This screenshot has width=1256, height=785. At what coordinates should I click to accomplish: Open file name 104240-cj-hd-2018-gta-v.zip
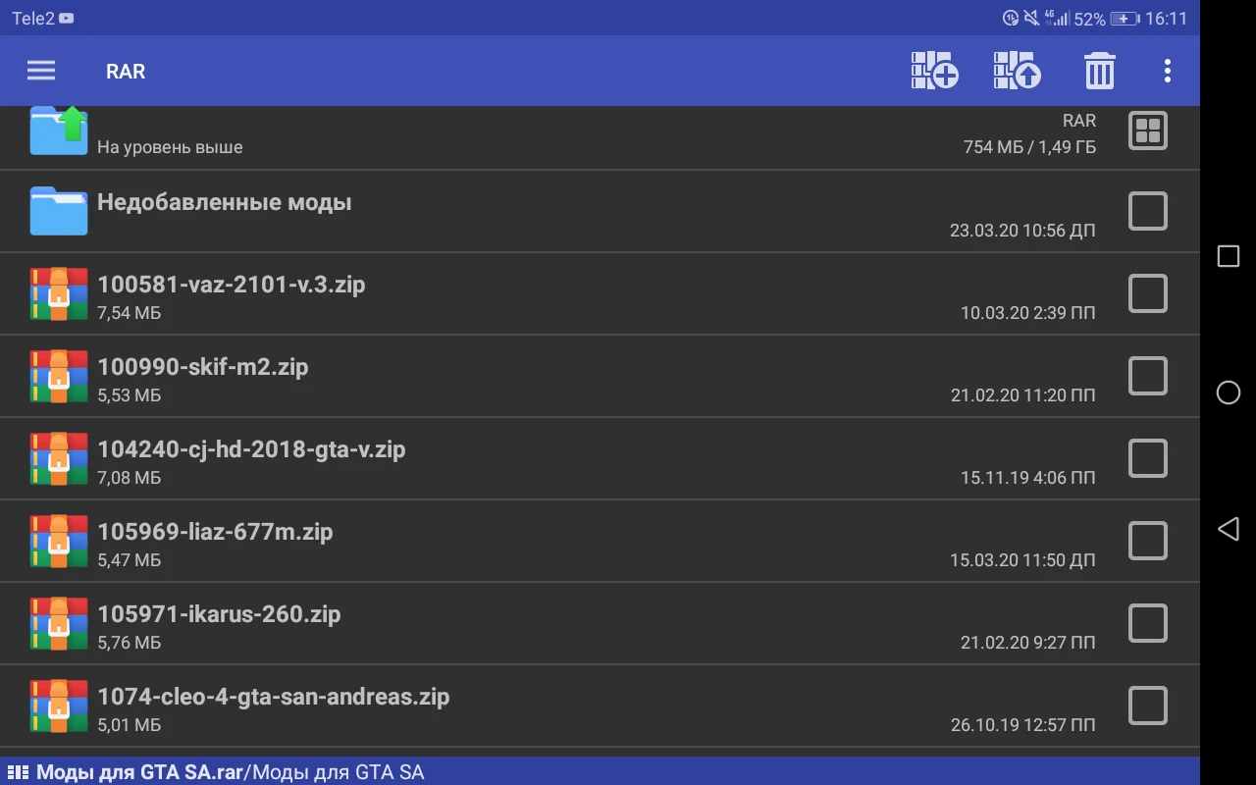pyautogui.click(x=251, y=449)
